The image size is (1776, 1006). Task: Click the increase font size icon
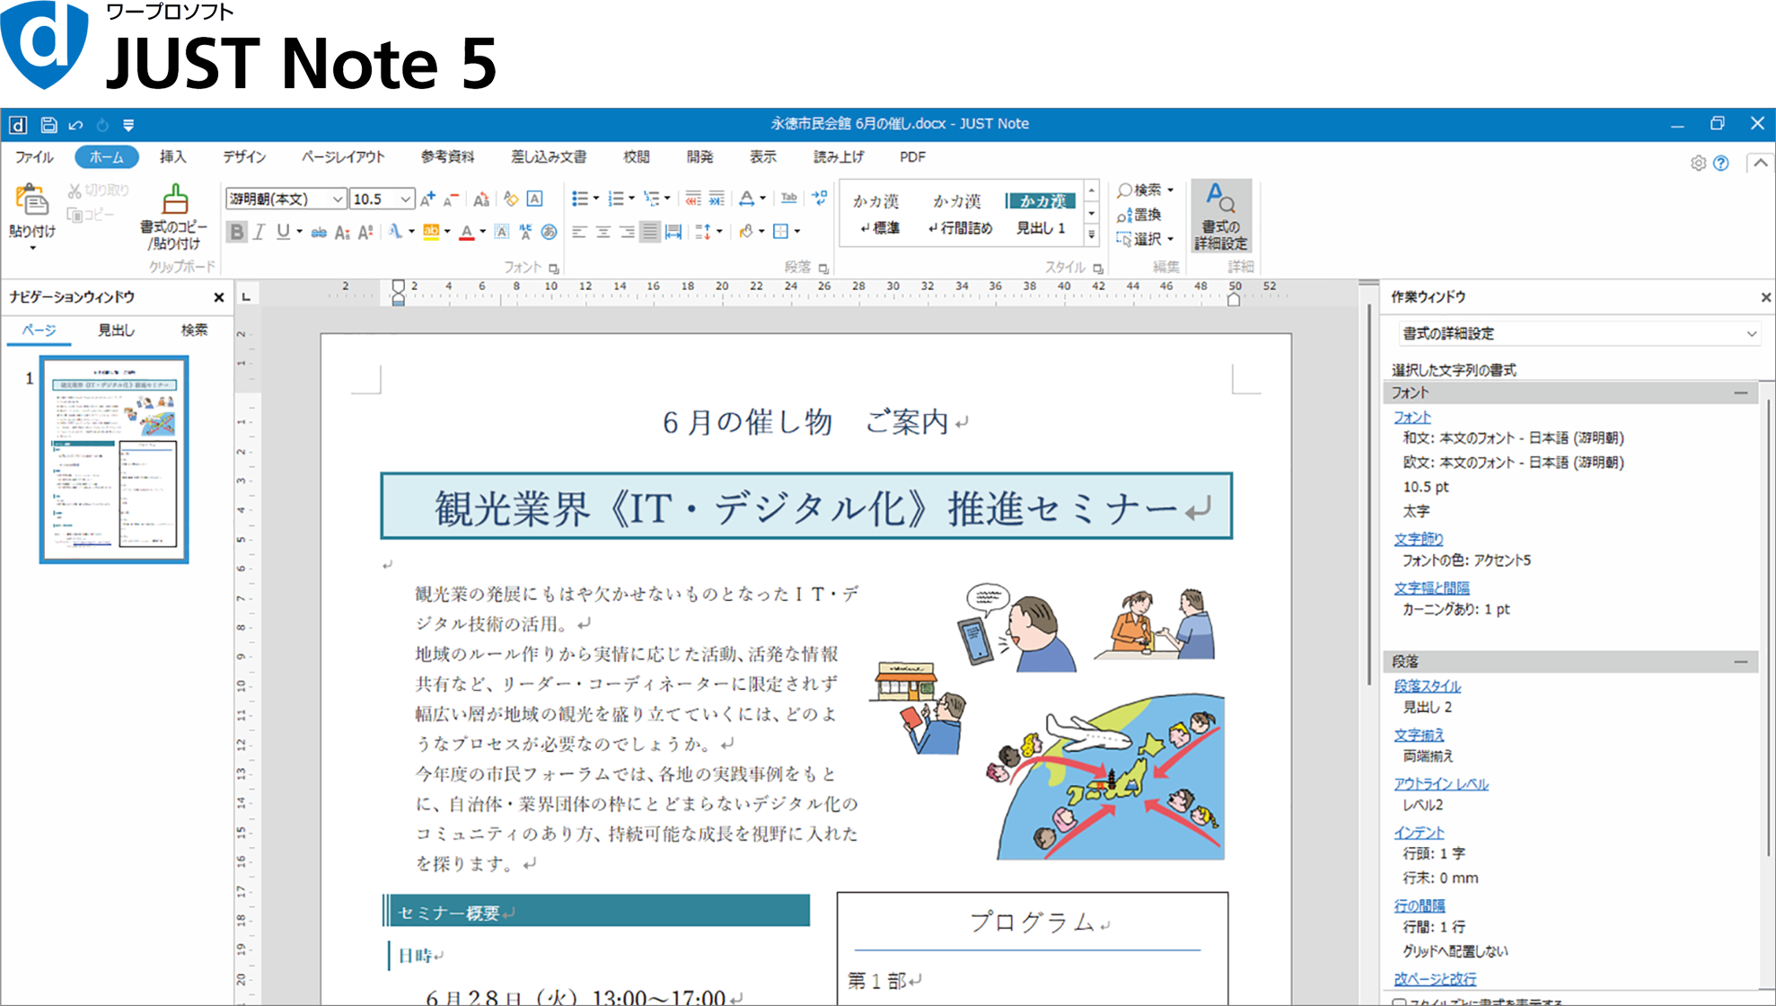tap(428, 199)
